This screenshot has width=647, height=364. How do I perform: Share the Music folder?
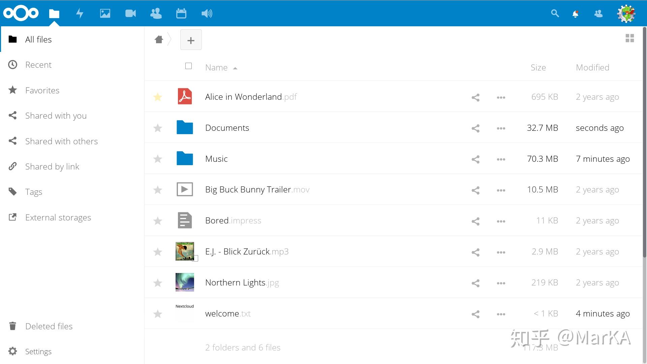pos(475,159)
